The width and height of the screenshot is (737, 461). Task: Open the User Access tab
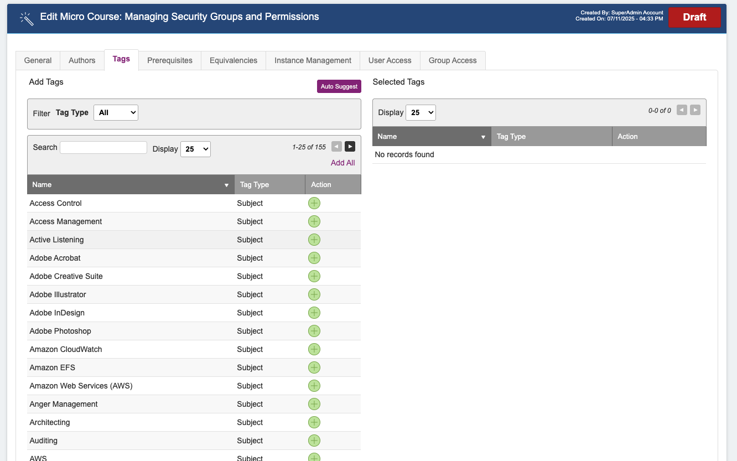coord(390,60)
